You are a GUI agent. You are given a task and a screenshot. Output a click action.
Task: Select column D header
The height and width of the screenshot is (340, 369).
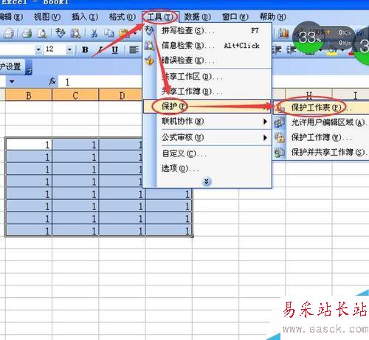pos(120,95)
